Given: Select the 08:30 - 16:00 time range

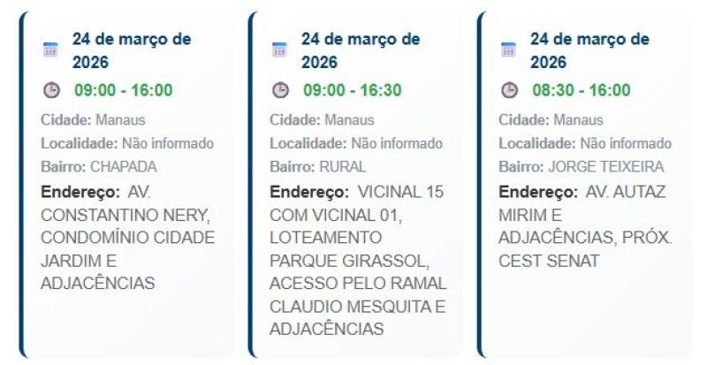Looking at the screenshot, I should [582, 90].
